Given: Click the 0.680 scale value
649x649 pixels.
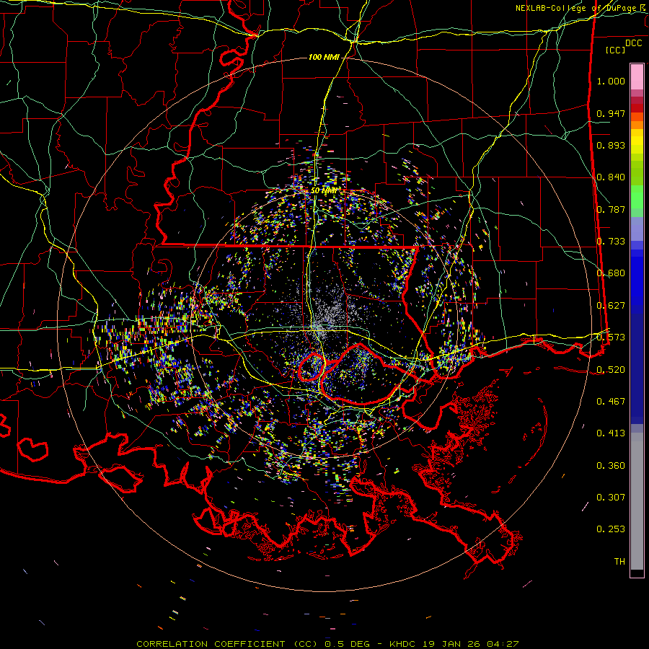Looking at the screenshot, I should pos(611,273).
